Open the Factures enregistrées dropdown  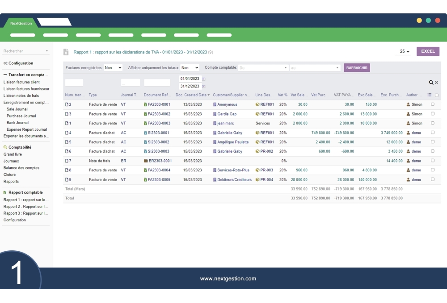[x=113, y=68]
